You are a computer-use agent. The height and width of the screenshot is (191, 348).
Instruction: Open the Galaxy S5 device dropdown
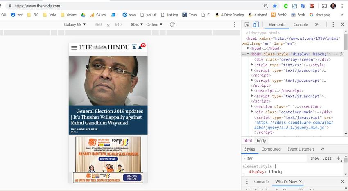[x=75, y=25]
